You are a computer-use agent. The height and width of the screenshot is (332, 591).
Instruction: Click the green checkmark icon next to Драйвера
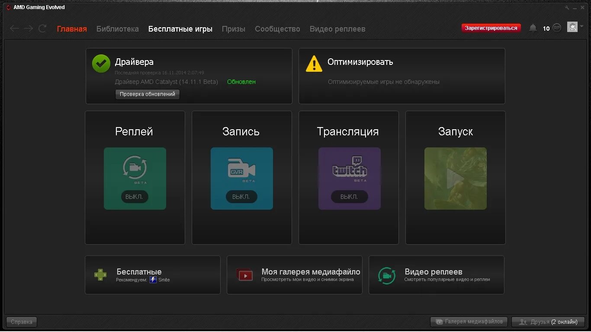[101, 64]
